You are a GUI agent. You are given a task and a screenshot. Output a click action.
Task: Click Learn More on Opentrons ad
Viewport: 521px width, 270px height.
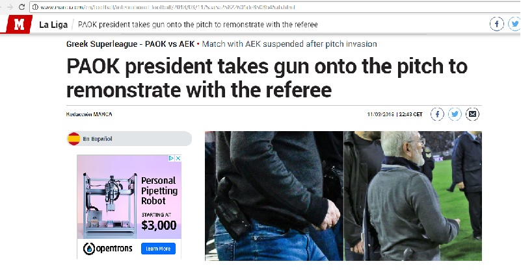point(158,249)
